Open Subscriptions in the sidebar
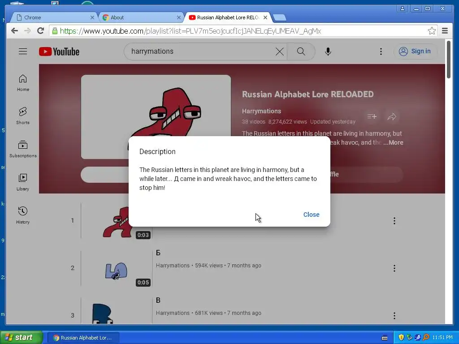 23,149
